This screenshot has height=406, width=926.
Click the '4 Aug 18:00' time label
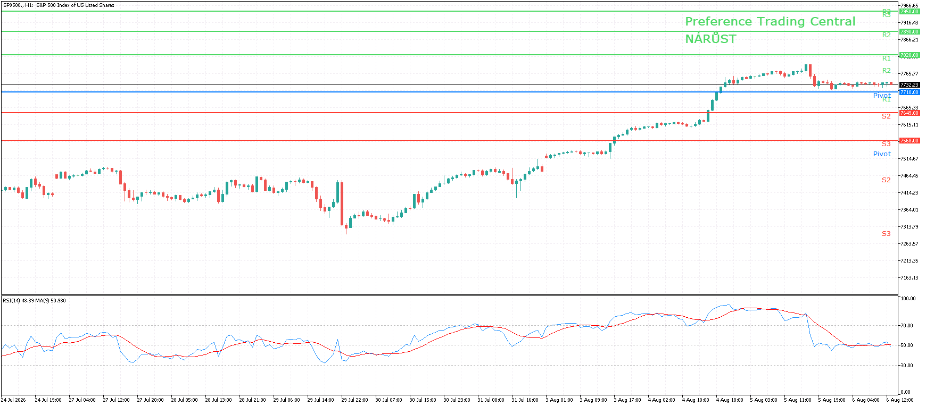click(x=729, y=400)
